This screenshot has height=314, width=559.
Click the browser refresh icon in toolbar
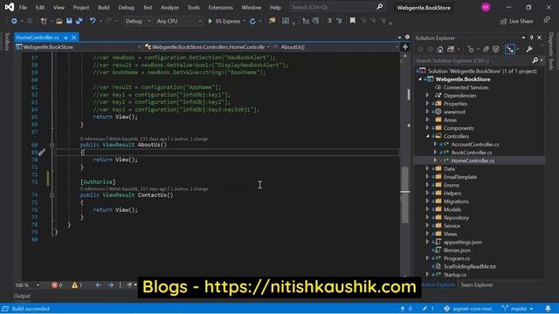(x=252, y=21)
